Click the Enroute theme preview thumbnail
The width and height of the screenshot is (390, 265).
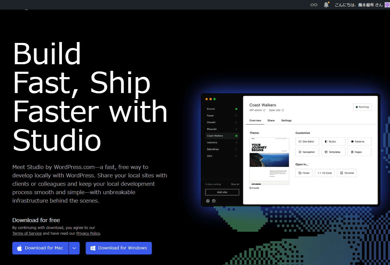tap(269, 161)
